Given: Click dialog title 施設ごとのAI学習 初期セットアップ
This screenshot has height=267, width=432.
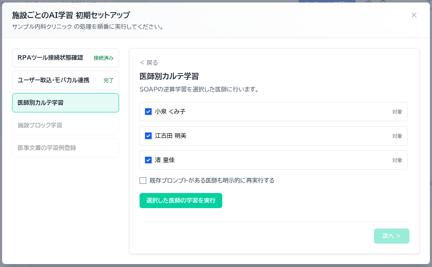Looking at the screenshot, I should [71, 15].
